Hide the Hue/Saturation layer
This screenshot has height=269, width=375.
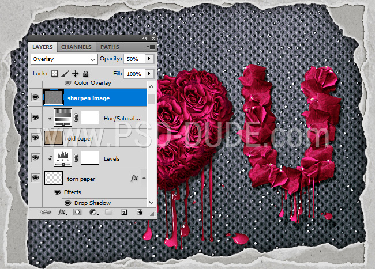tap(36, 118)
